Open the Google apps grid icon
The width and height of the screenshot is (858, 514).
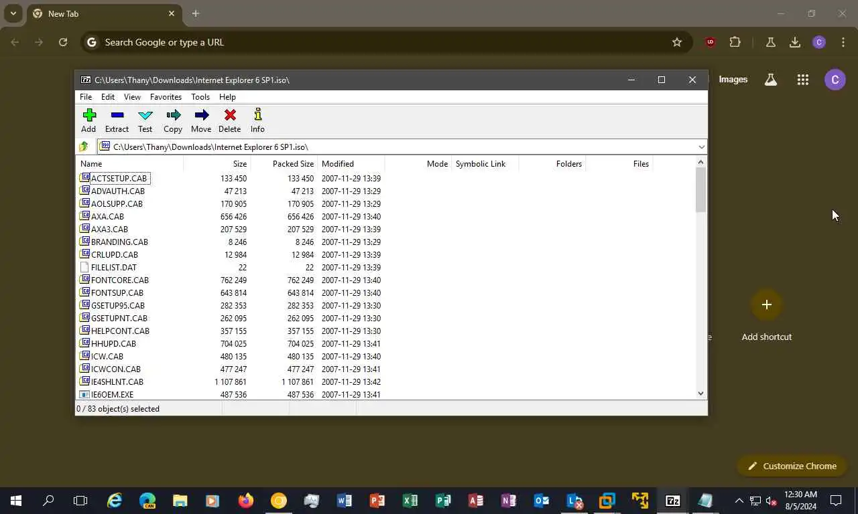(x=803, y=80)
